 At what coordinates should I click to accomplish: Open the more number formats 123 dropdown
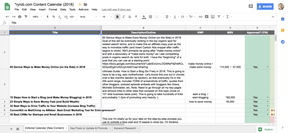(x=73, y=17)
